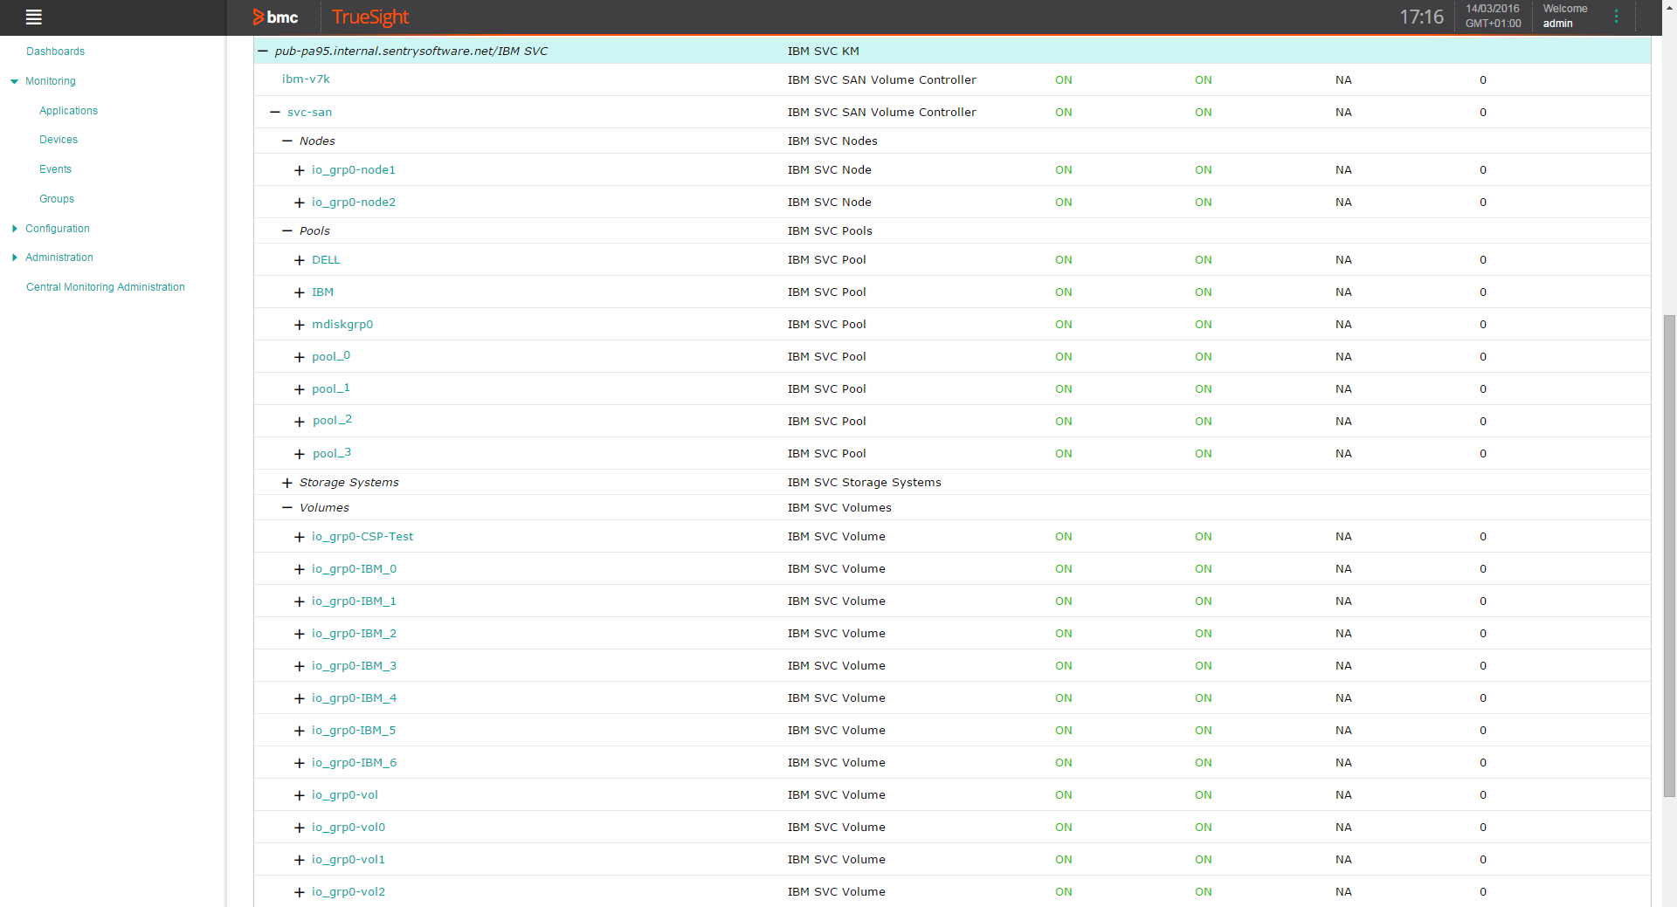
Task: Click the Welcome admin label
Action: (x=1565, y=17)
